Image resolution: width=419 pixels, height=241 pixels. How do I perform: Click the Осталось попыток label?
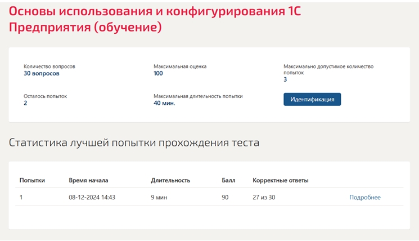(x=45, y=96)
